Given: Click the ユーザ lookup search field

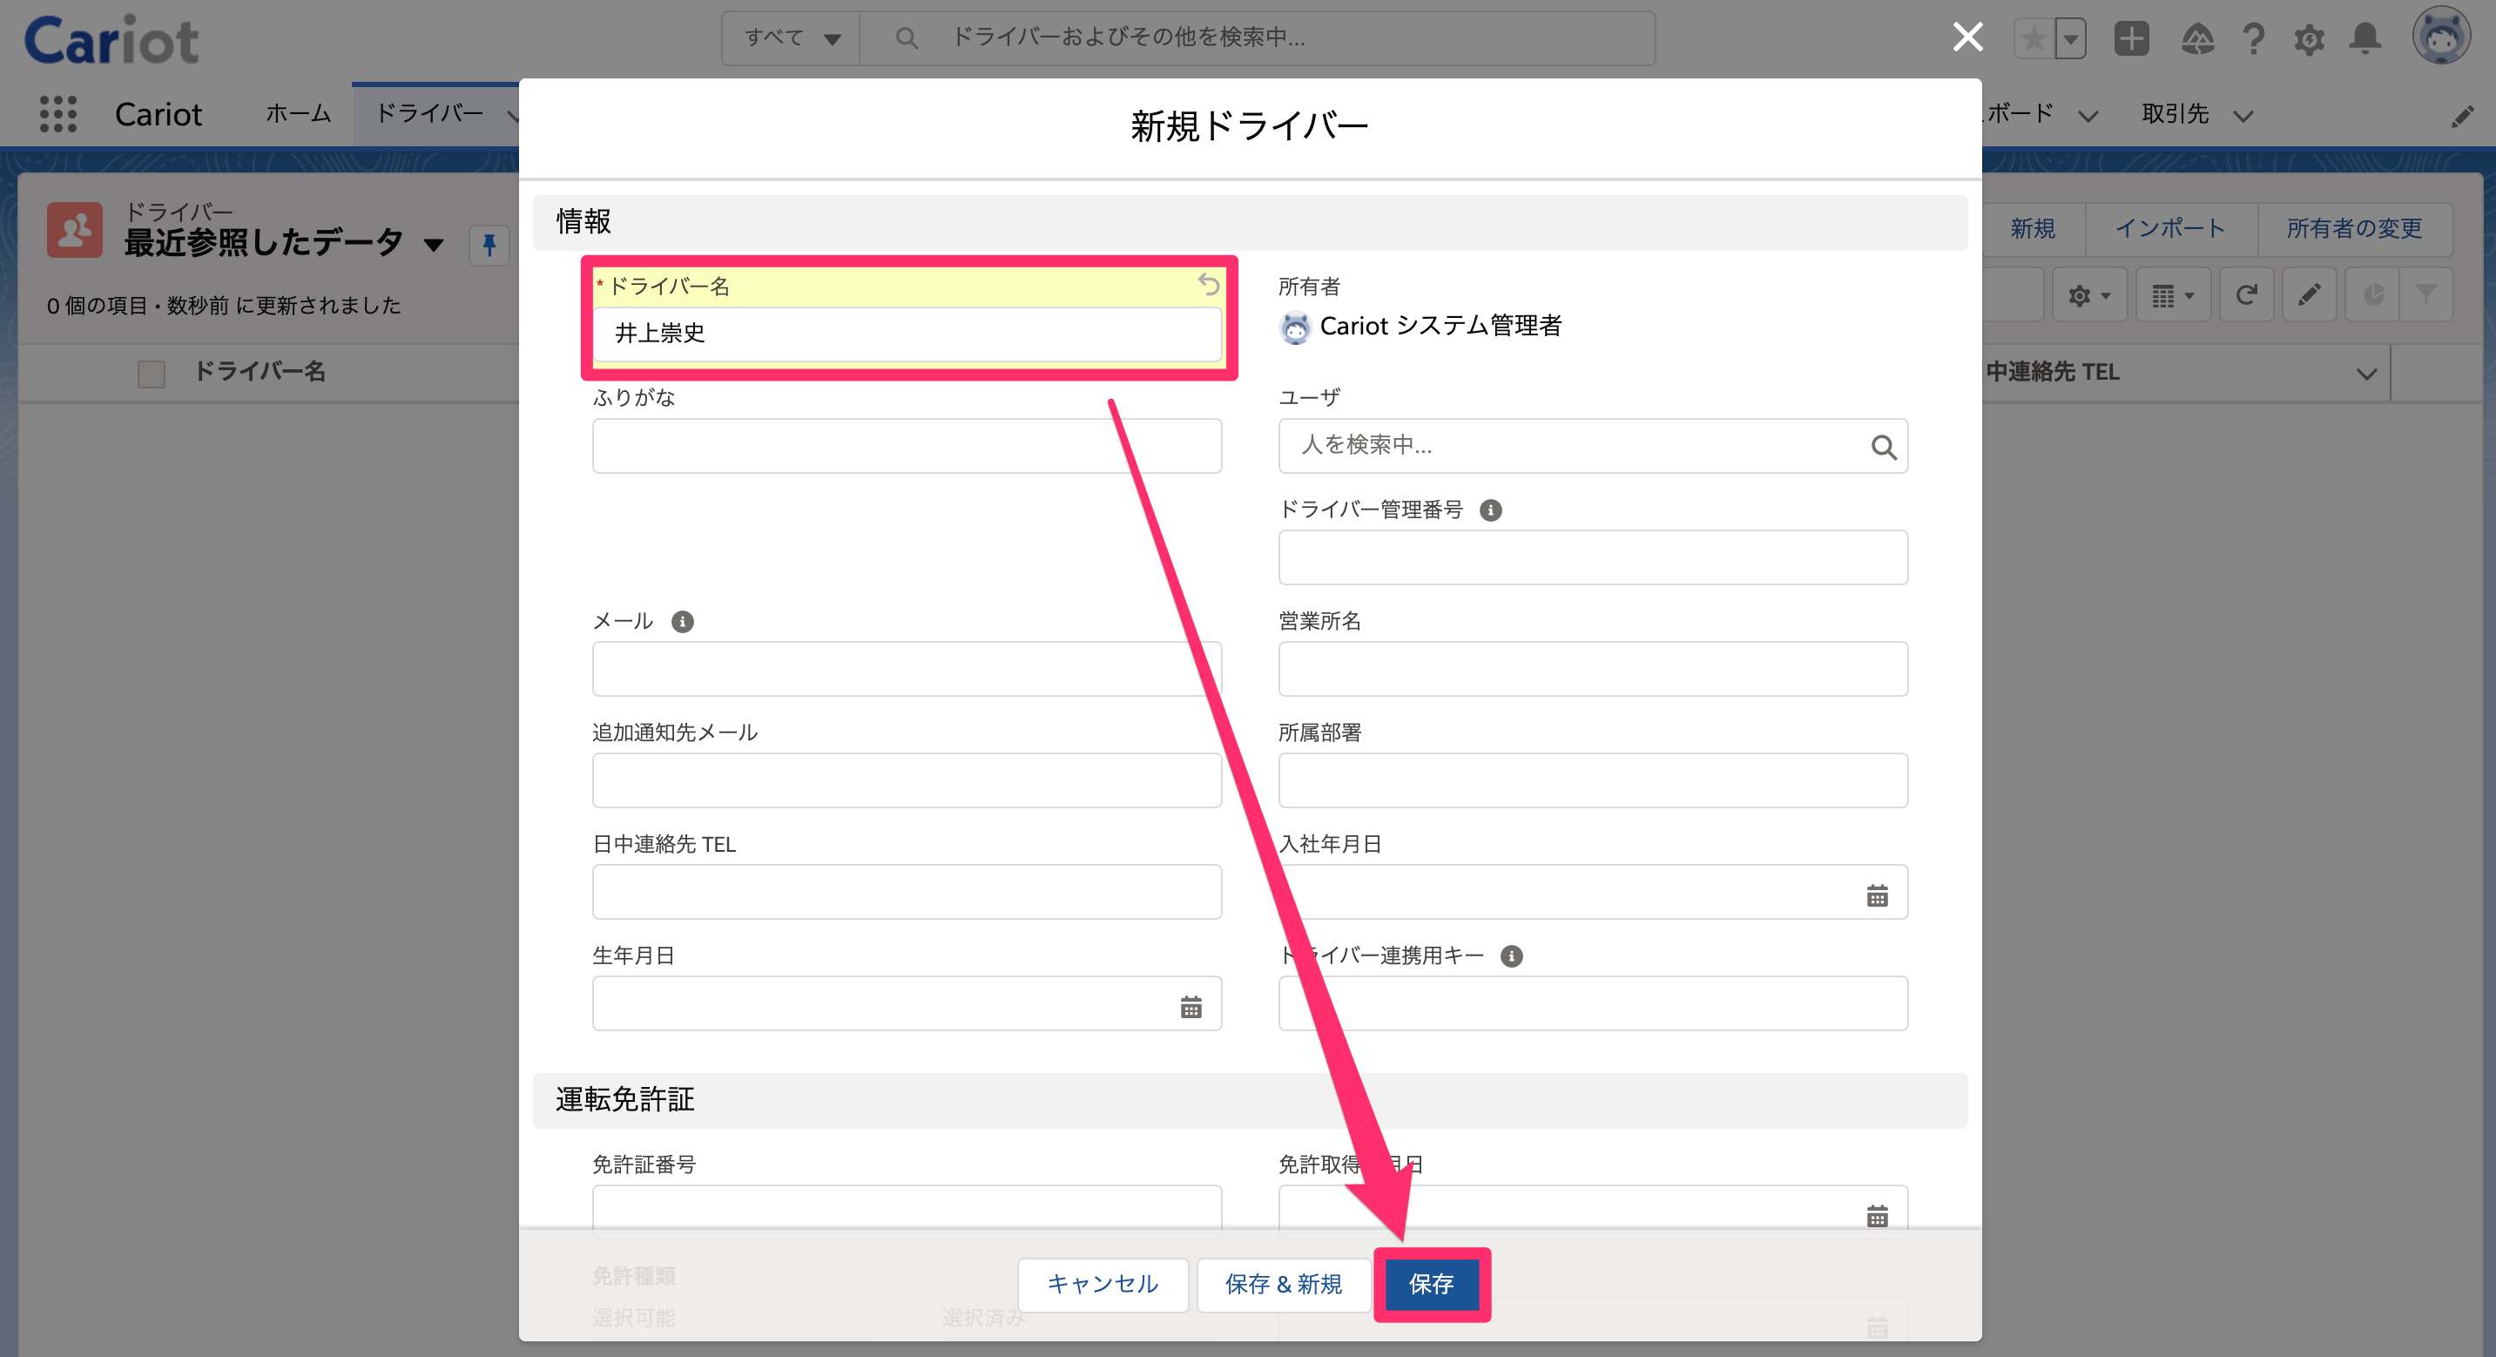Looking at the screenshot, I should coord(1593,446).
